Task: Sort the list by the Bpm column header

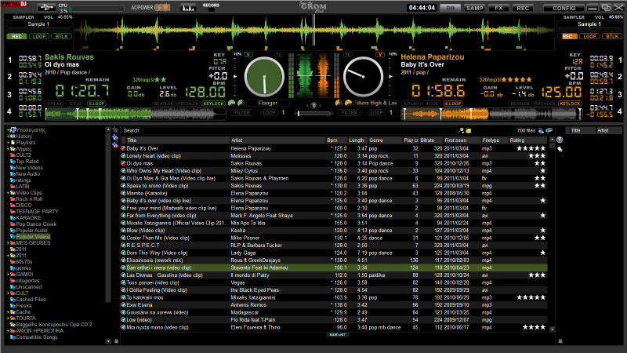Action: point(336,140)
